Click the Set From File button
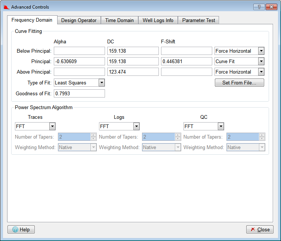 pos(240,83)
